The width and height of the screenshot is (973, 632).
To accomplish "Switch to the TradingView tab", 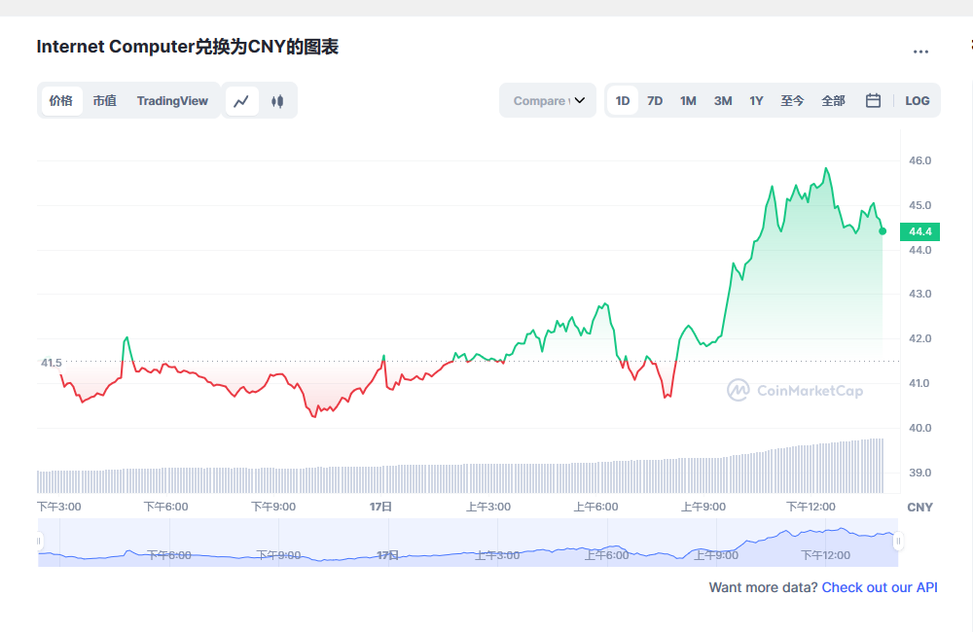I will (x=172, y=100).
